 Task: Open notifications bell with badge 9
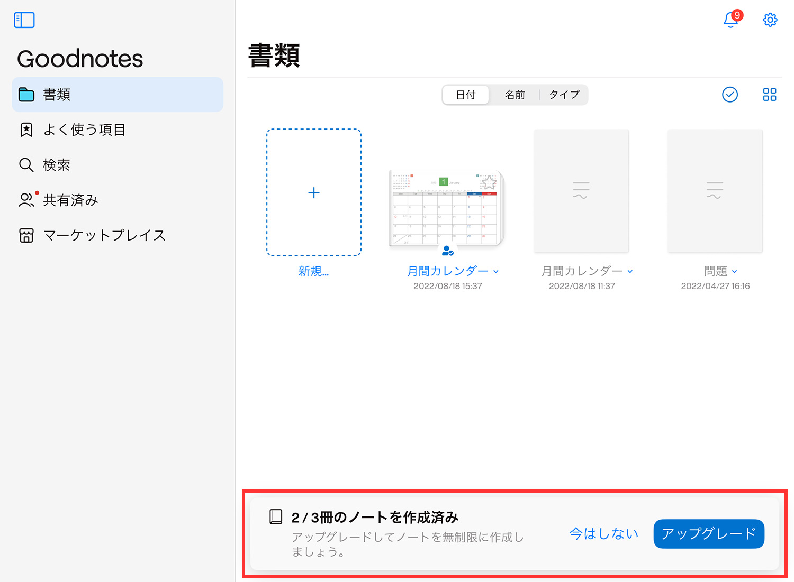click(x=732, y=19)
